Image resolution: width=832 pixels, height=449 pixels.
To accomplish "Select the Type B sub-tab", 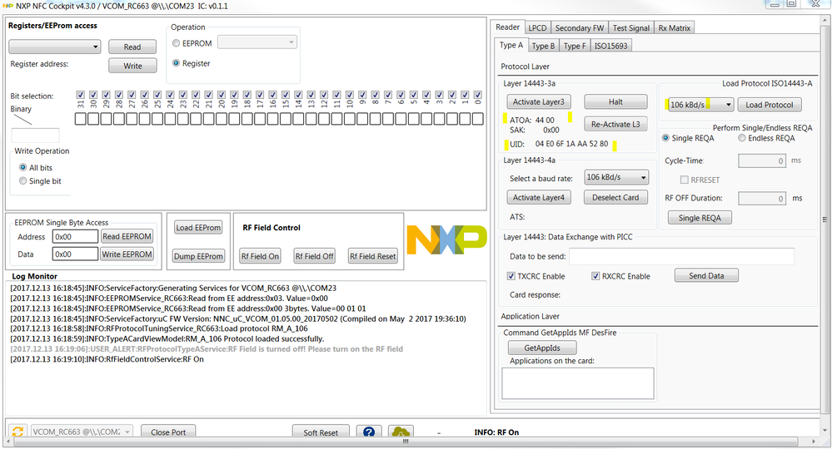I will [543, 46].
